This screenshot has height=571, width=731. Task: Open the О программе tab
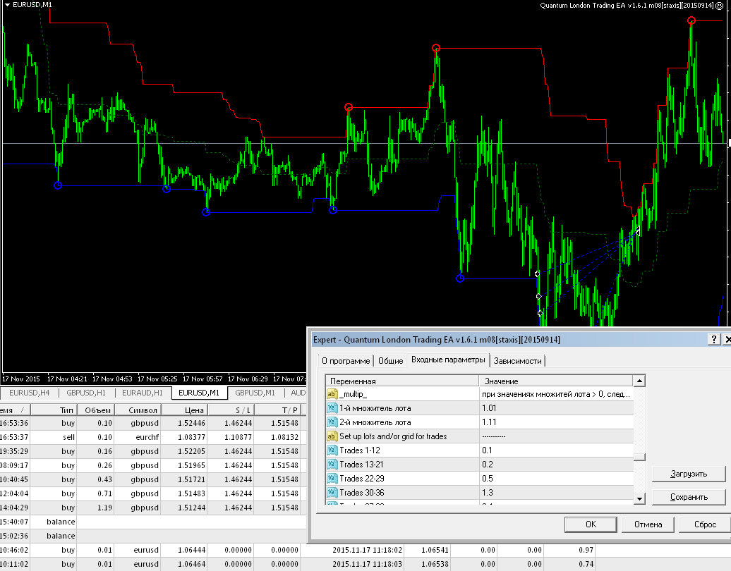tap(346, 361)
